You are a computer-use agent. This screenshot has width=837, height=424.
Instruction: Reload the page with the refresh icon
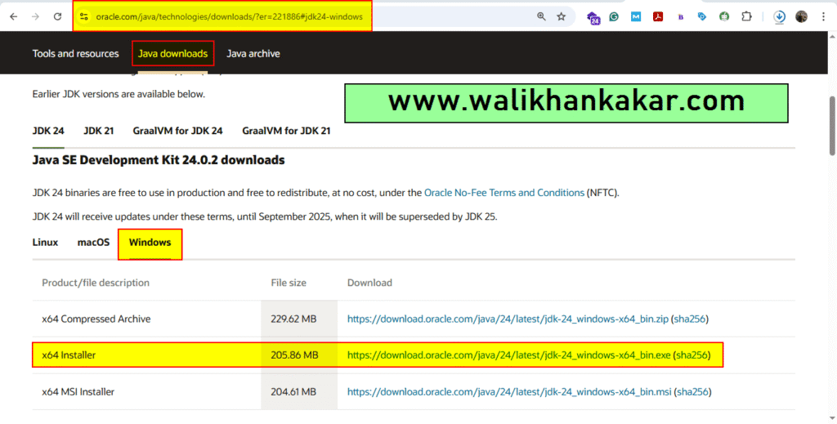(x=57, y=16)
